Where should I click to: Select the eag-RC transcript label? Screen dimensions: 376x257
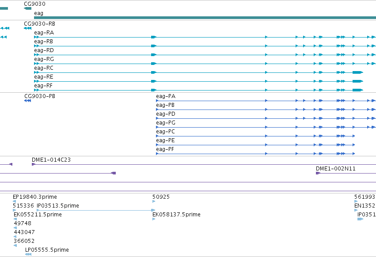tap(44, 68)
